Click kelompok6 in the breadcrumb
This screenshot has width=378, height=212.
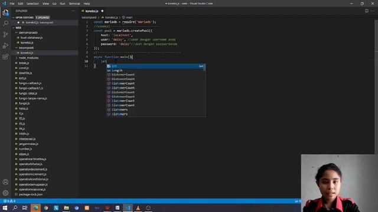point(89,18)
